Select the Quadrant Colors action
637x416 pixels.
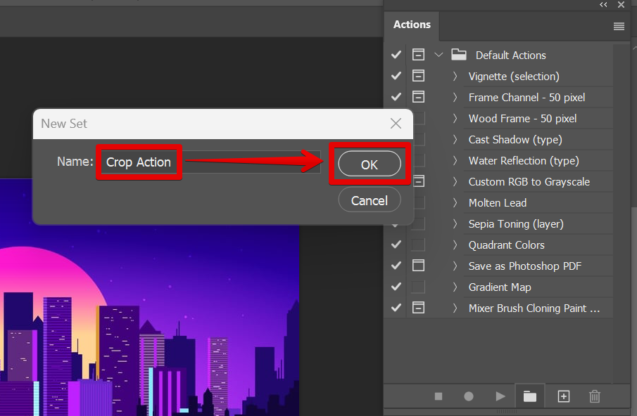[x=506, y=245]
